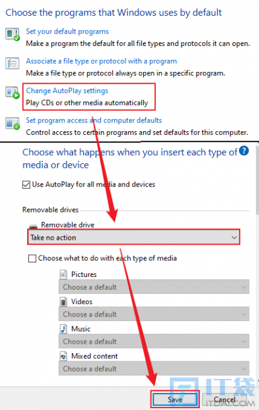The image size is (259, 410).
Task: Click the Set your default programs icon
Action: [12, 34]
